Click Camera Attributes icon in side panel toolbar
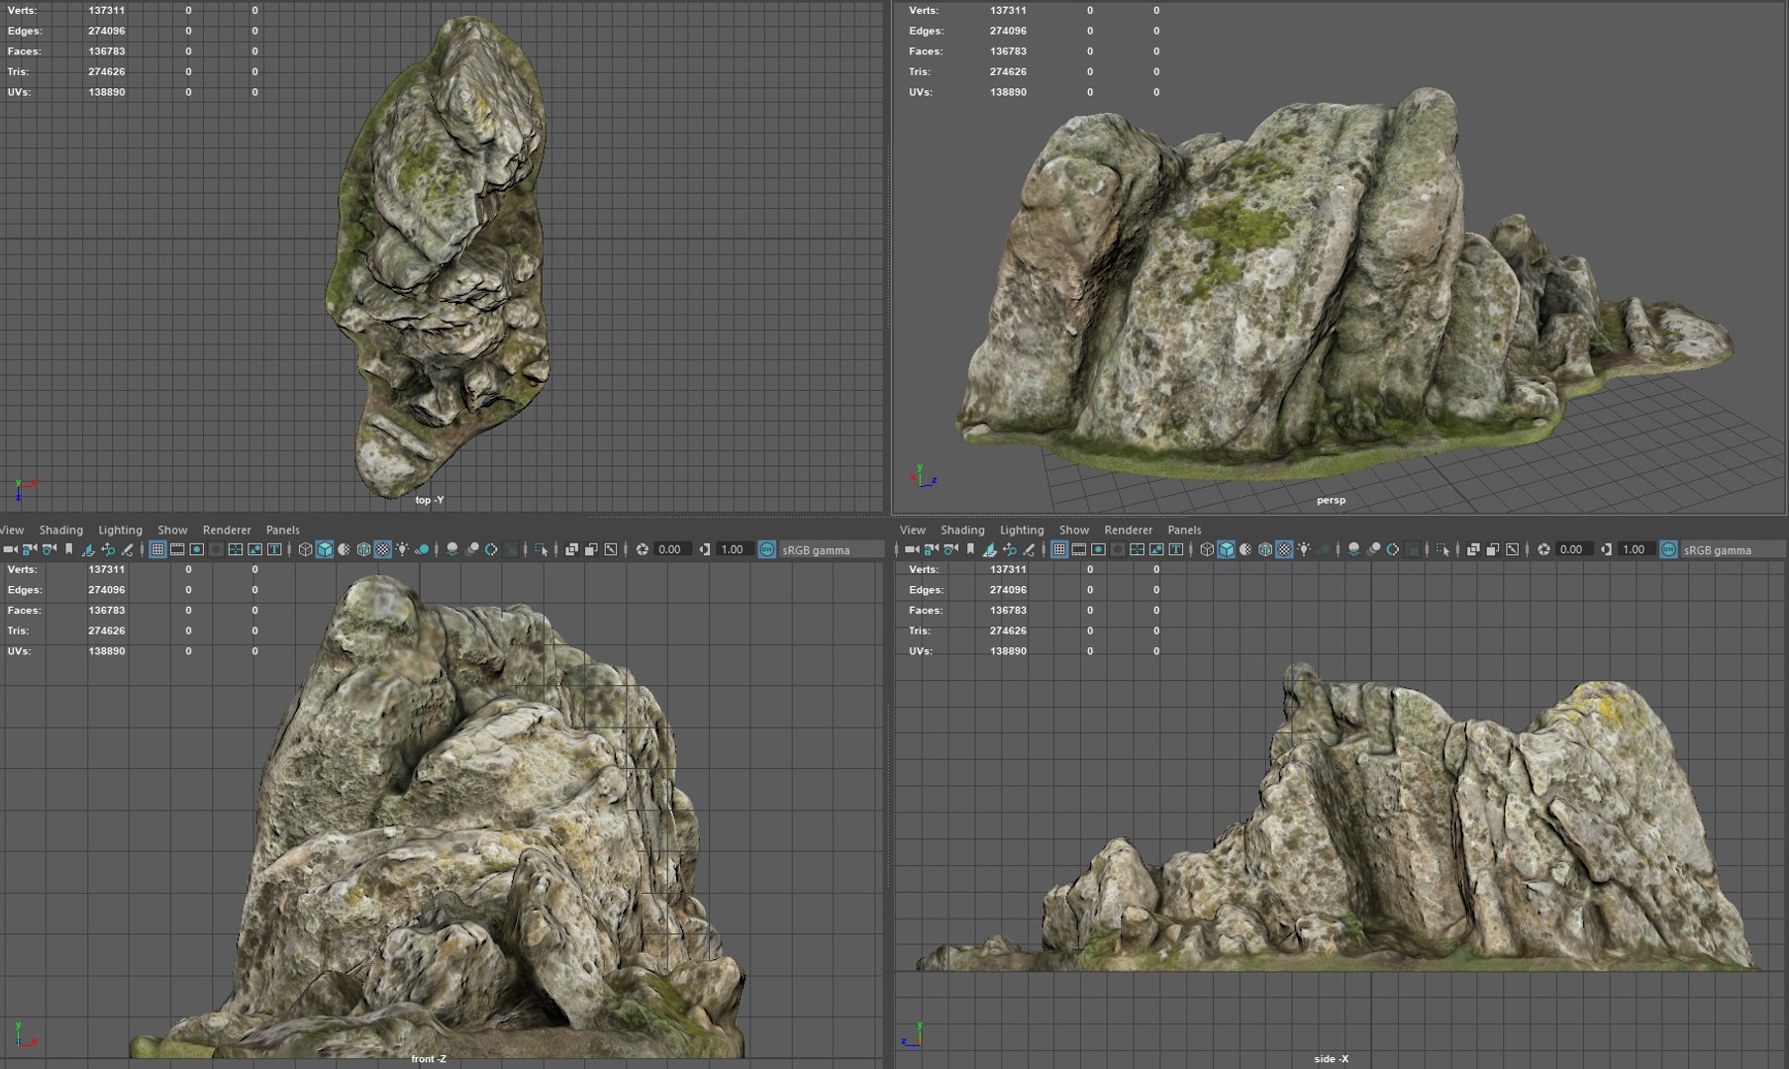 (949, 549)
